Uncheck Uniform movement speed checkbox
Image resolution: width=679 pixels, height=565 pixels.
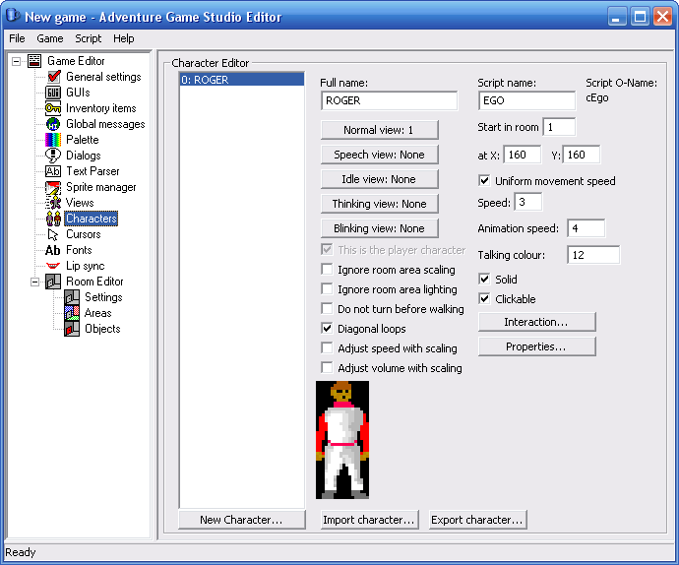484,181
